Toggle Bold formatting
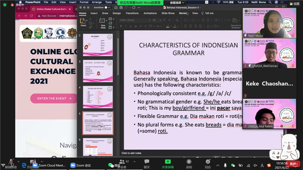The width and height of the screenshot is (303, 170). 121,26
